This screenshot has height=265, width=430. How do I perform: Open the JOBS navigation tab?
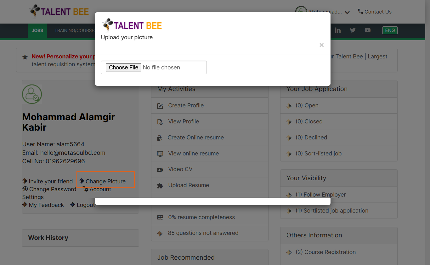tap(37, 30)
